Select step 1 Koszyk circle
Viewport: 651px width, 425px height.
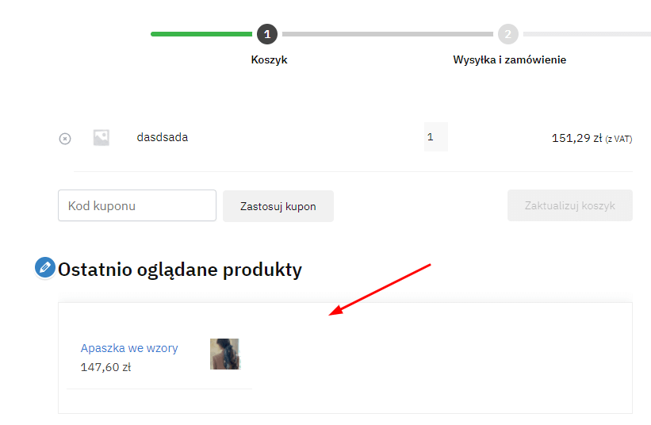[x=267, y=34]
